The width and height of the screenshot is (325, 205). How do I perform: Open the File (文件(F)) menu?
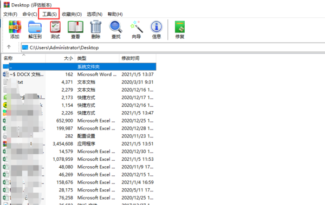pyautogui.click(x=10, y=14)
